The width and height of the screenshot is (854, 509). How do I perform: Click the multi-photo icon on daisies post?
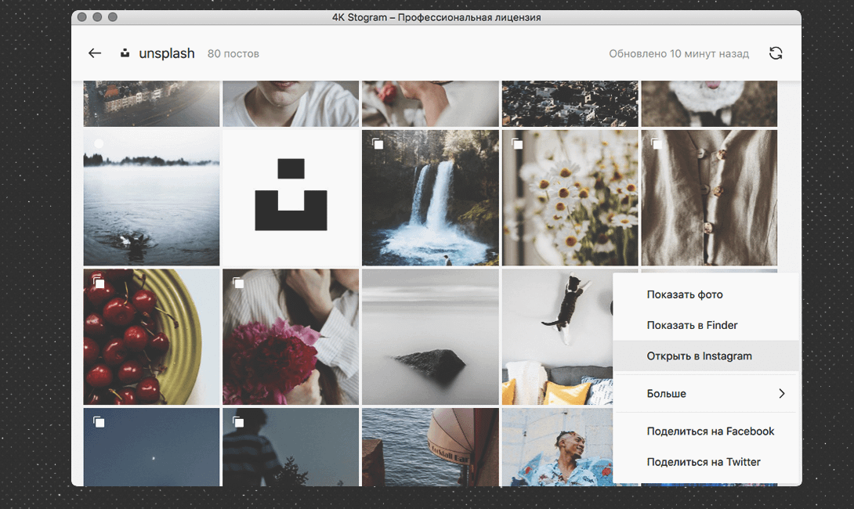click(517, 143)
